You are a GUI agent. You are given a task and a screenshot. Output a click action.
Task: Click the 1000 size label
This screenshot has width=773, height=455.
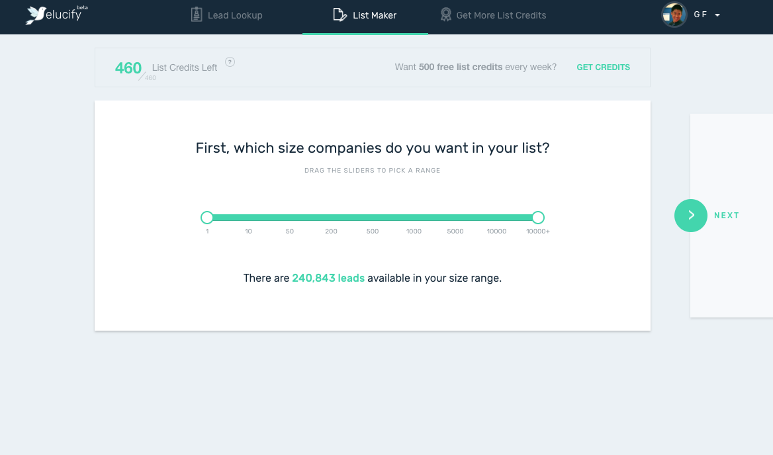(414, 231)
